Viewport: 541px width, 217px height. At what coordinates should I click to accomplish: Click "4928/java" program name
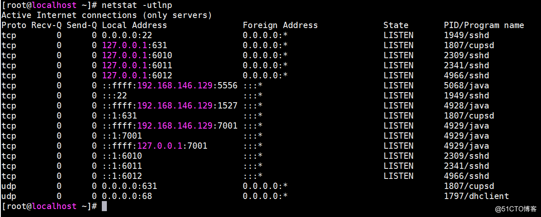466,106
